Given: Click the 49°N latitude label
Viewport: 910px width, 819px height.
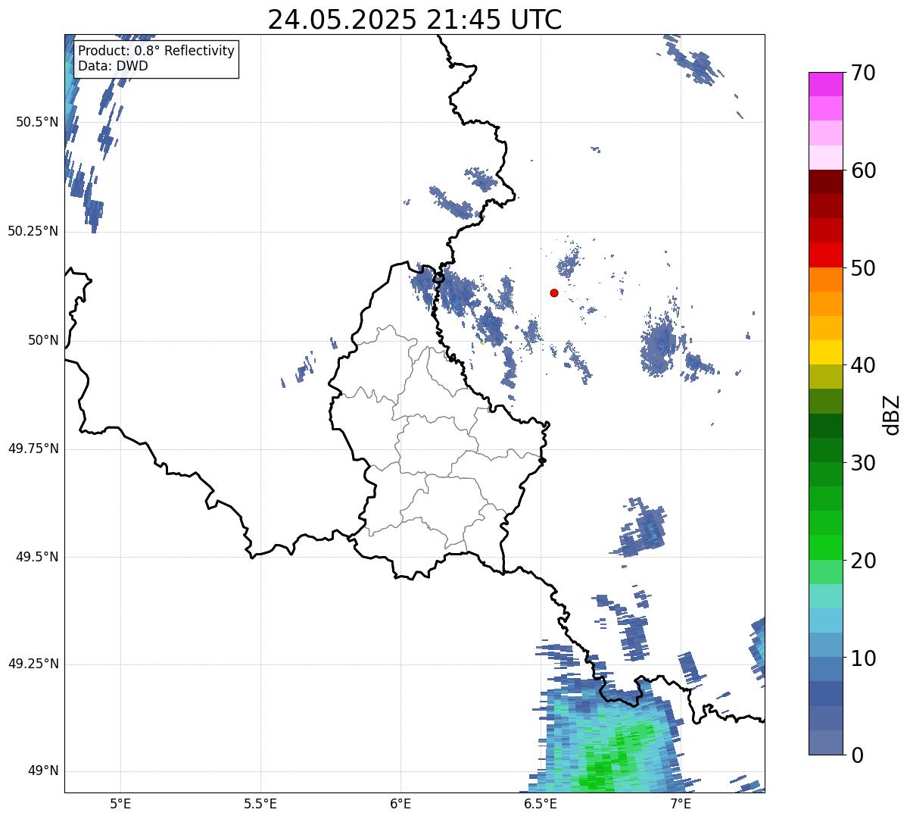Looking at the screenshot, I should tap(42, 771).
